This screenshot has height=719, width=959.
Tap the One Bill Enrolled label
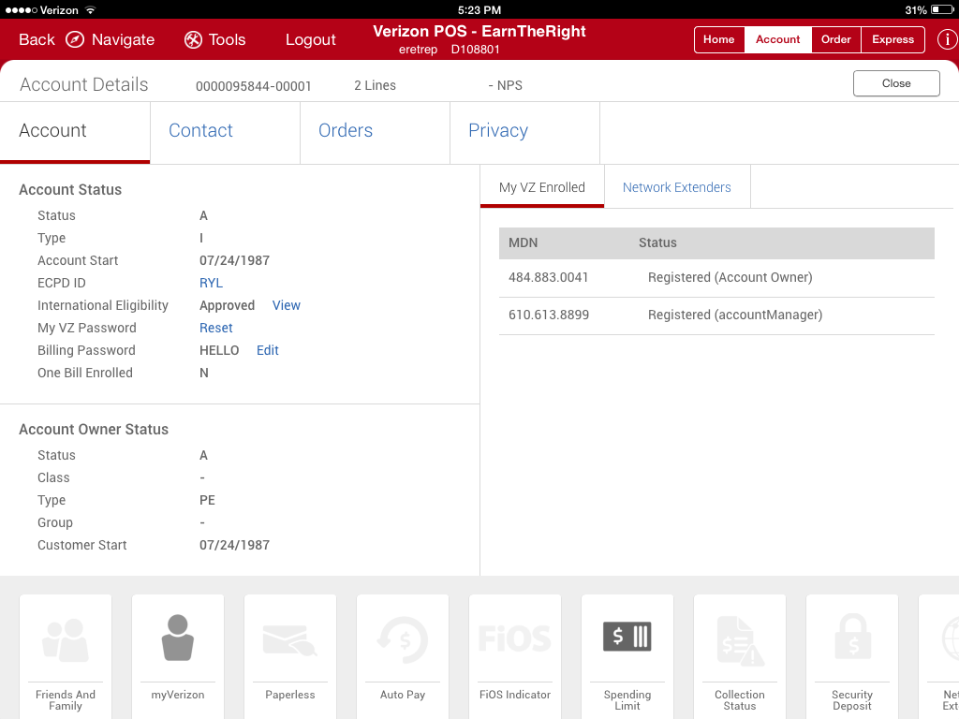(85, 373)
